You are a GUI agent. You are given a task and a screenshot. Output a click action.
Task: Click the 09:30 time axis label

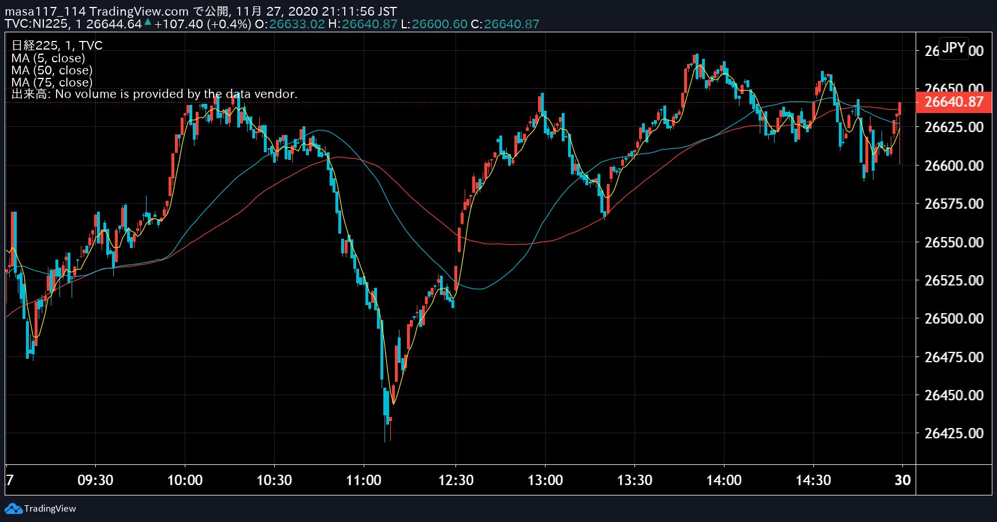pyautogui.click(x=95, y=480)
